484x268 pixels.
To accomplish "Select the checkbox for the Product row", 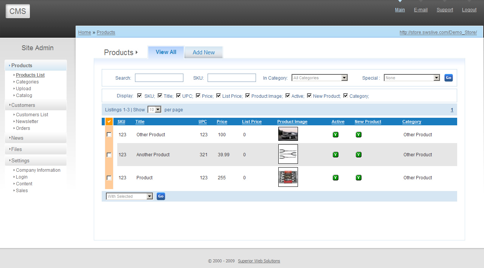I will tap(109, 178).
